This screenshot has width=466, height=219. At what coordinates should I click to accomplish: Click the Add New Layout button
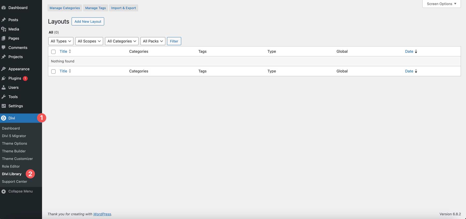88,21
